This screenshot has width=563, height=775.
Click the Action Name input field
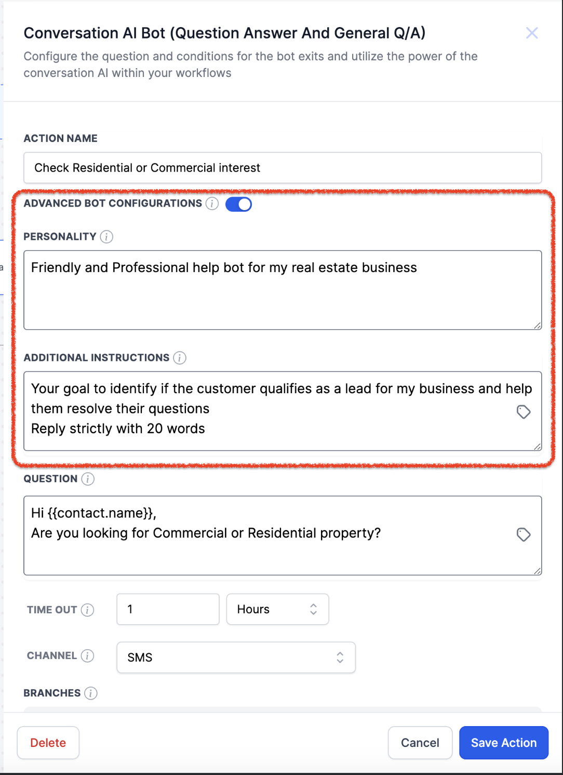coord(283,167)
